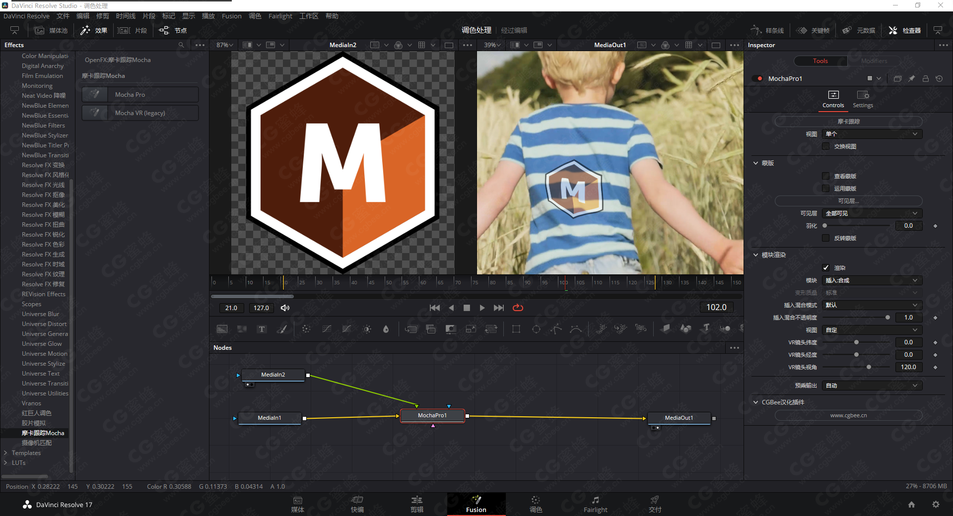Open the 预渲输出 自动 dropdown
Viewport: 953px width, 516px height.
click(x=872, y=386)
